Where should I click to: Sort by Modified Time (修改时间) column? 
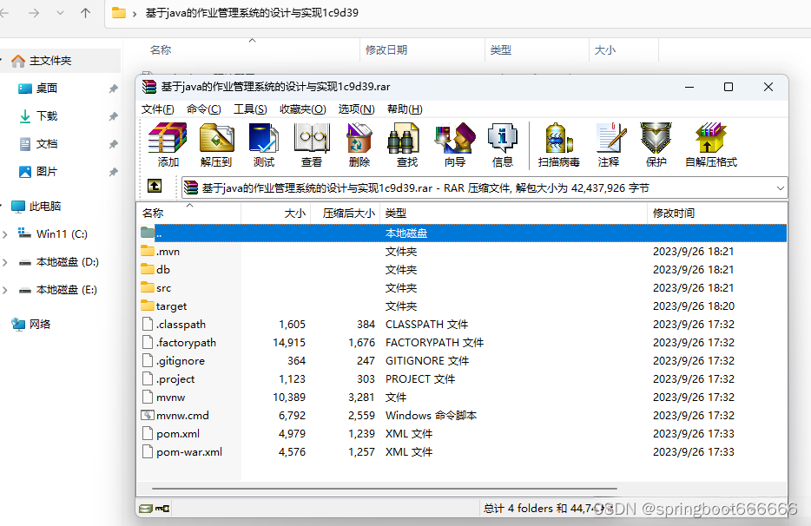click(x=717, y=213)
